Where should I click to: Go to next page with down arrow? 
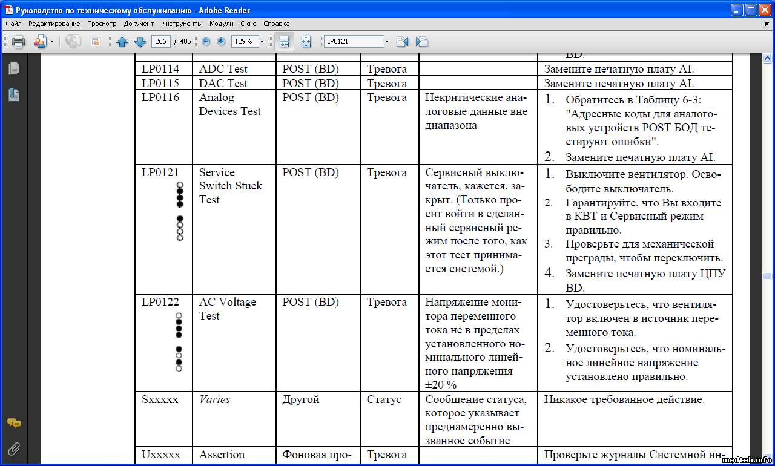(x=140, y=42)
